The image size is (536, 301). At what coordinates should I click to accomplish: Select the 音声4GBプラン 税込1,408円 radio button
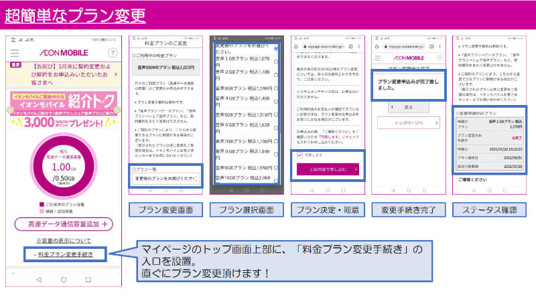tap(276, 102)
